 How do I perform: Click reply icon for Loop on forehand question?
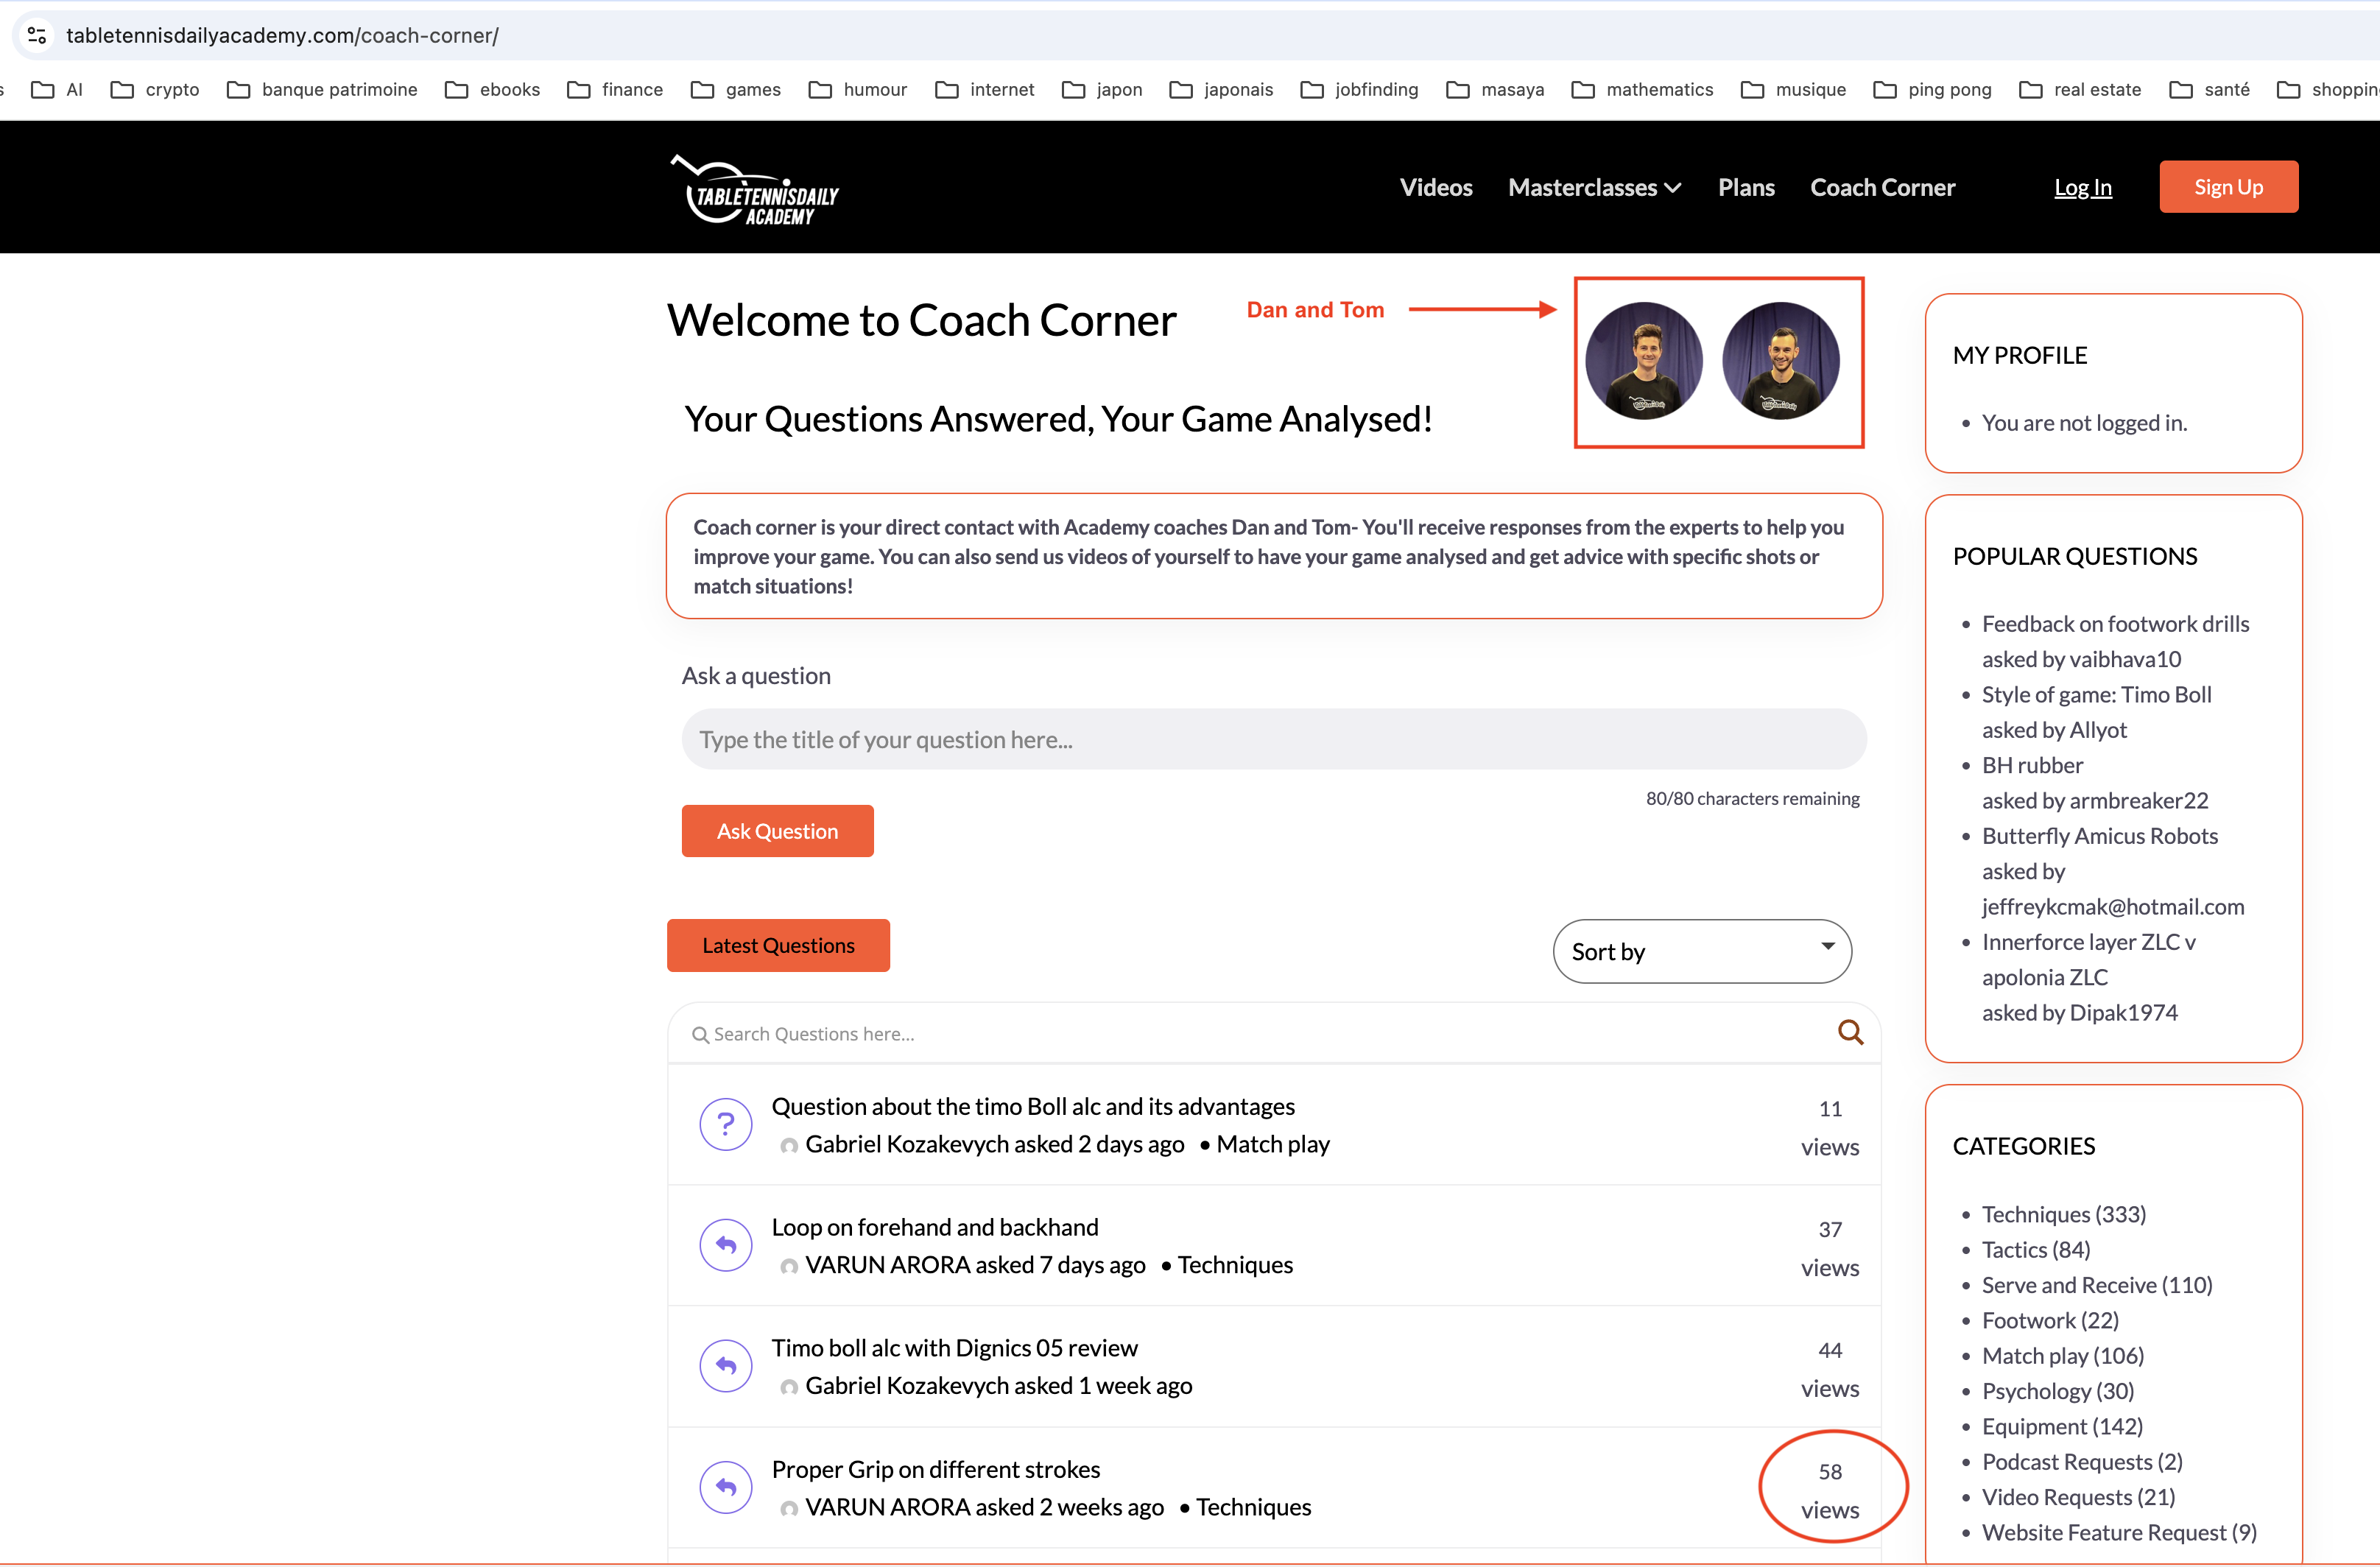click(726, 1245)
